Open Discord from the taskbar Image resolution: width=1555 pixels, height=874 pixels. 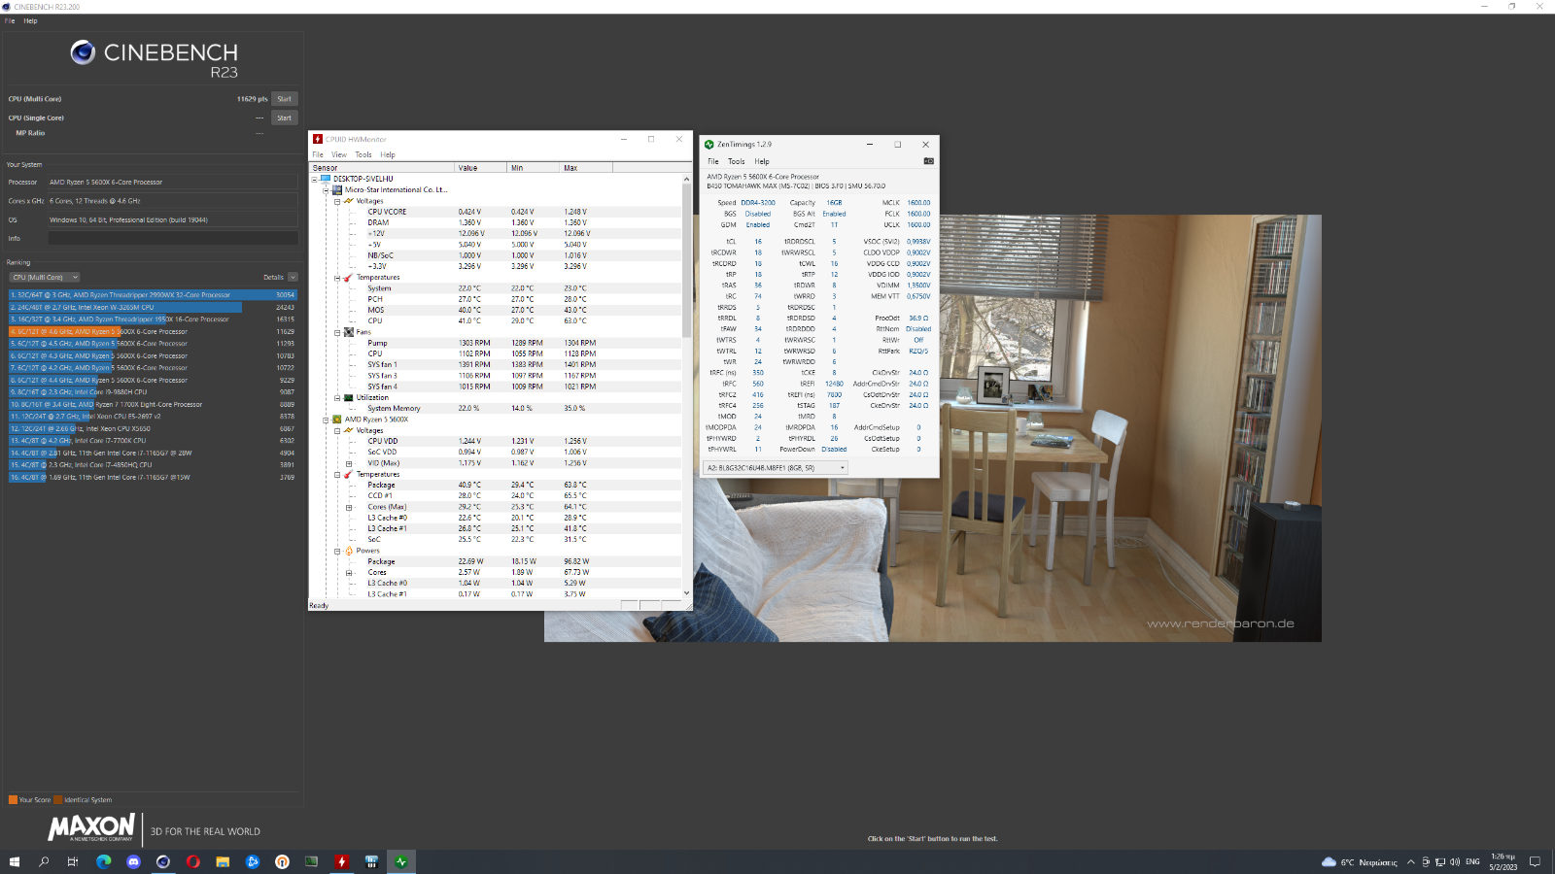click(133, 861)
